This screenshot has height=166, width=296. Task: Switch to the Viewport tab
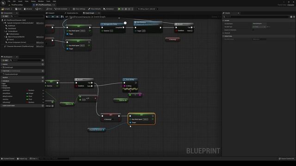point(50,13)
